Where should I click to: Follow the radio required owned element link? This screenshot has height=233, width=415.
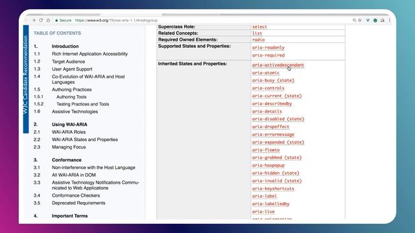[x=258, y=40]
